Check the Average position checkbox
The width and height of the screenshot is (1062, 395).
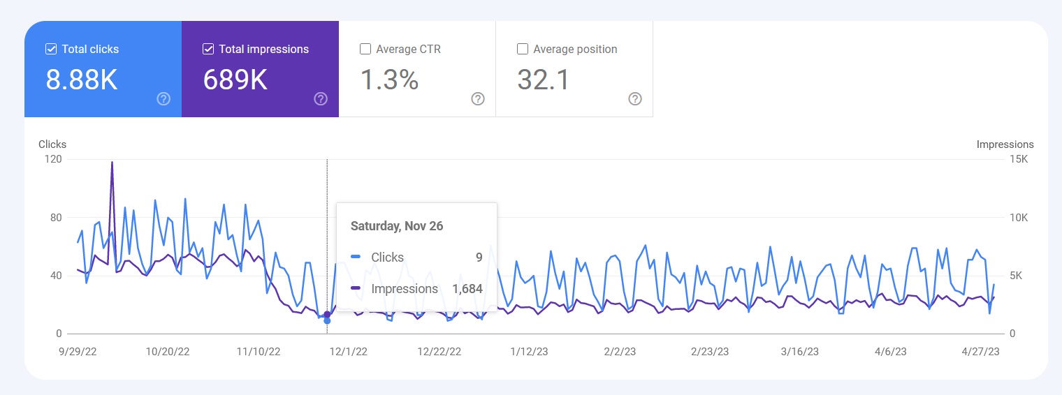point(523,50)
